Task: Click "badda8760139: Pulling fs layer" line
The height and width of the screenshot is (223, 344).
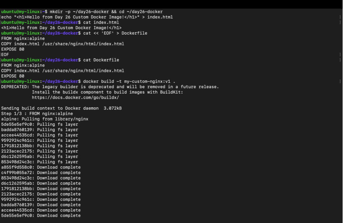Action: point(40,129)
